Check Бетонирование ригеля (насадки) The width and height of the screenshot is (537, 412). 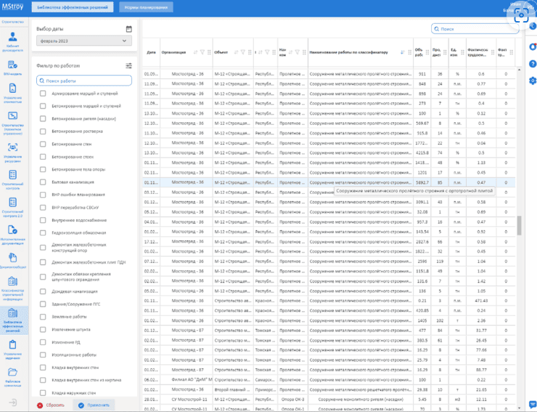[x=43, y=118]
